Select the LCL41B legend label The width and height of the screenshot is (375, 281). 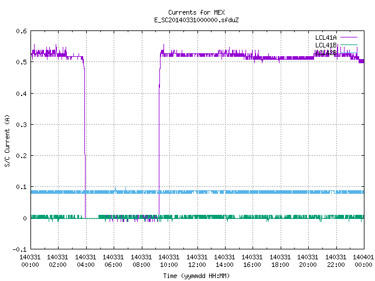326,45
